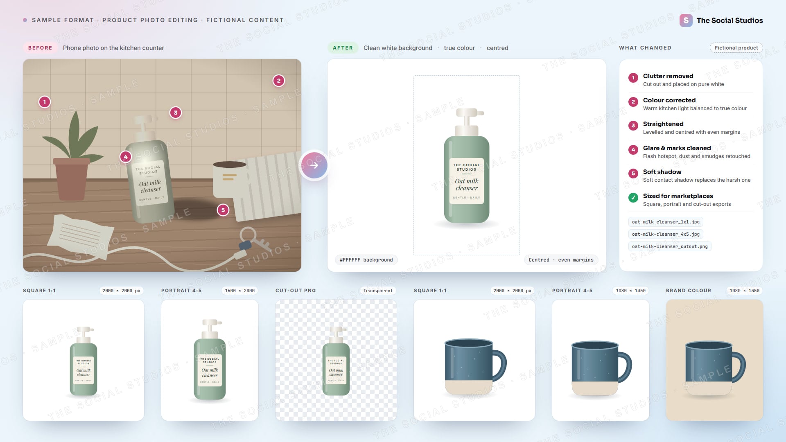Click the BEFORE label pill
786x442 pixels.
click(40, 48)
